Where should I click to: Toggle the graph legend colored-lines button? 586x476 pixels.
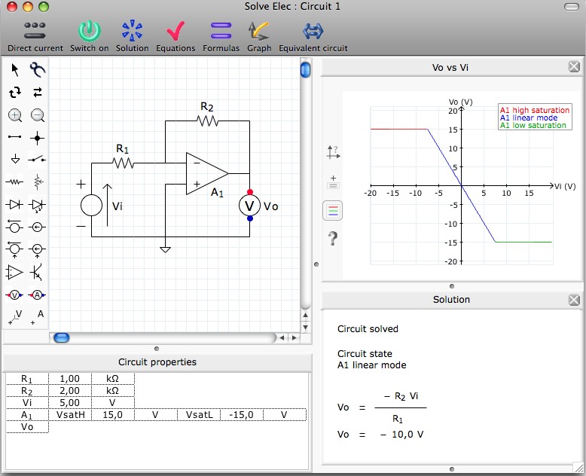[333, 211]
